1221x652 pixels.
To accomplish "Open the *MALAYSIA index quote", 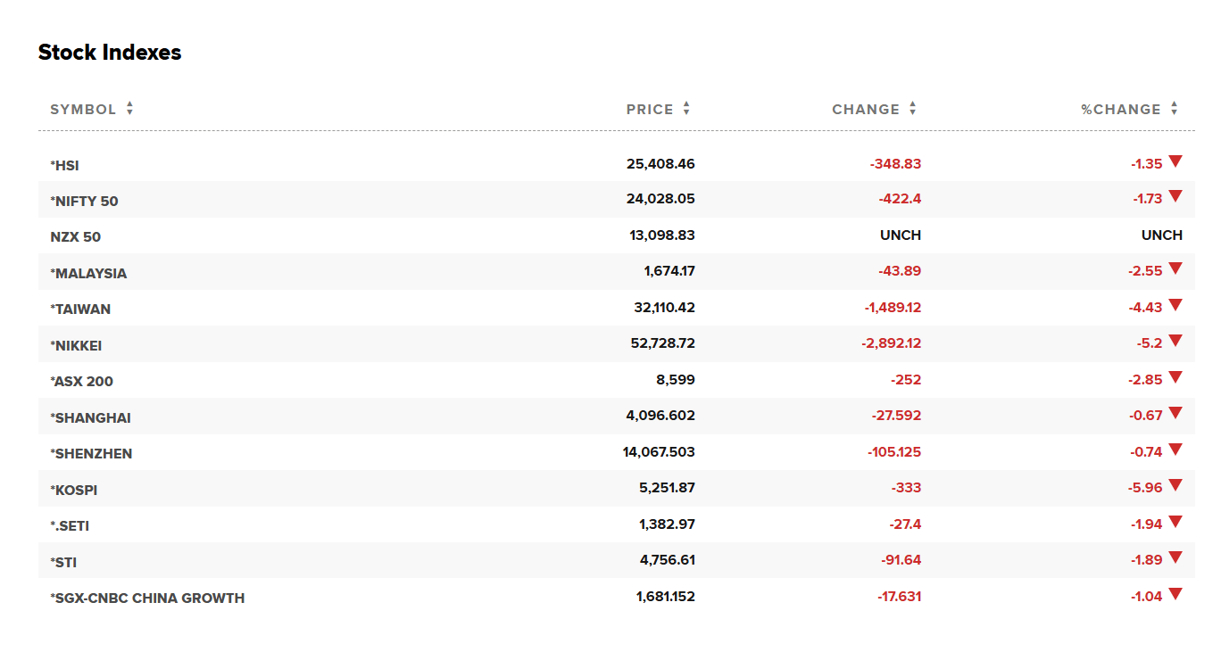I will pyautogui.click(x=89, y=274).
